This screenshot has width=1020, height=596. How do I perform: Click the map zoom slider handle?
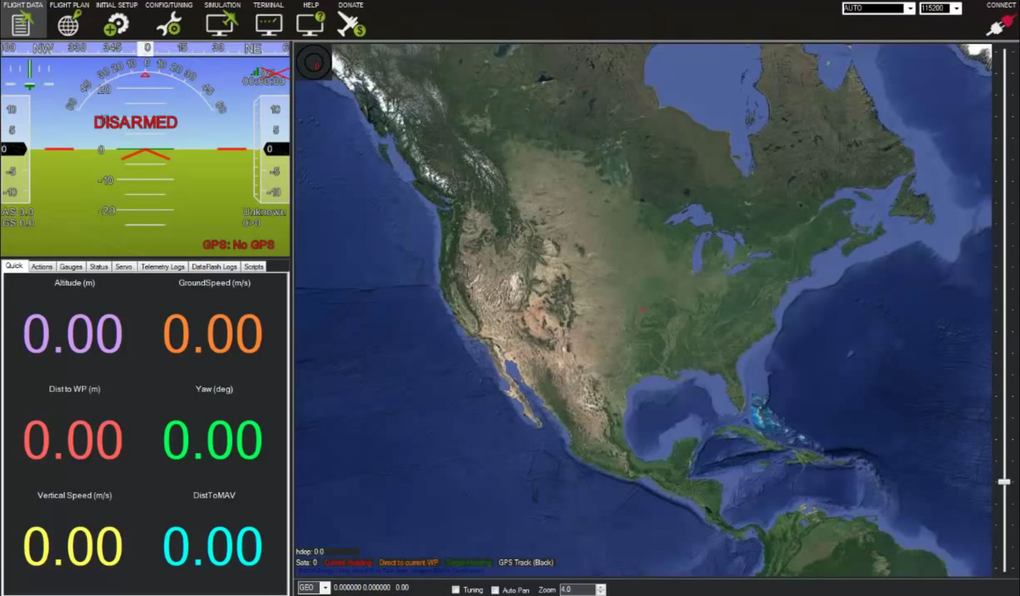coord(1004,482)
